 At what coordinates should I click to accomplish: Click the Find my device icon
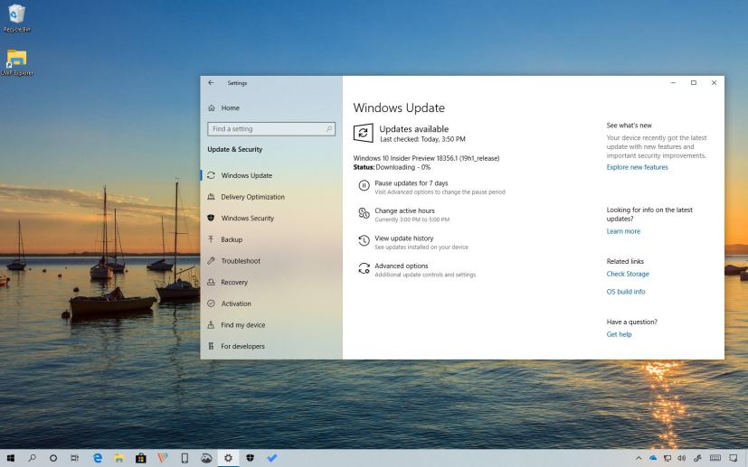click(211, 324)
